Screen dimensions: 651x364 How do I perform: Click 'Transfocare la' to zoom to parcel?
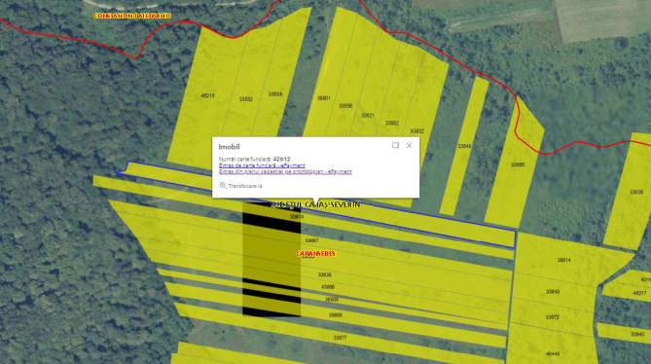pyautogui.click(x=245, y=186)
